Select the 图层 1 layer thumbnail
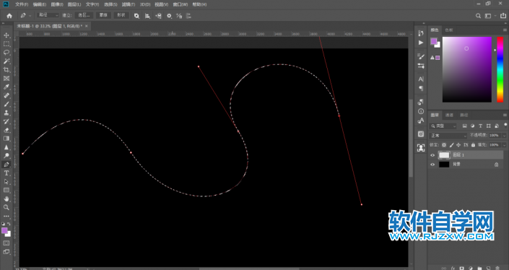This screenshot has height=270, width=509. (444, 155)
